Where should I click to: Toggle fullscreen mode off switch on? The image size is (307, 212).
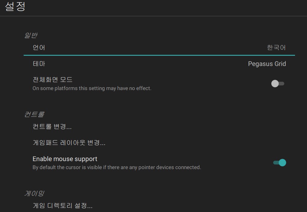(277, 83)
